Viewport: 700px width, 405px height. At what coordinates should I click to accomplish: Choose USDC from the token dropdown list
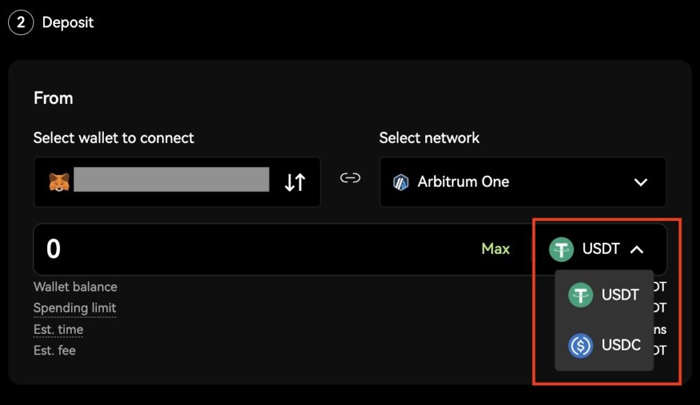pos(621,345)
